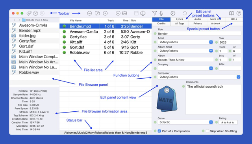Viewport: 252px width, 144px height.
Task: Toggle Skip When Shuffling checkbox
Action: tap(208, 131)
